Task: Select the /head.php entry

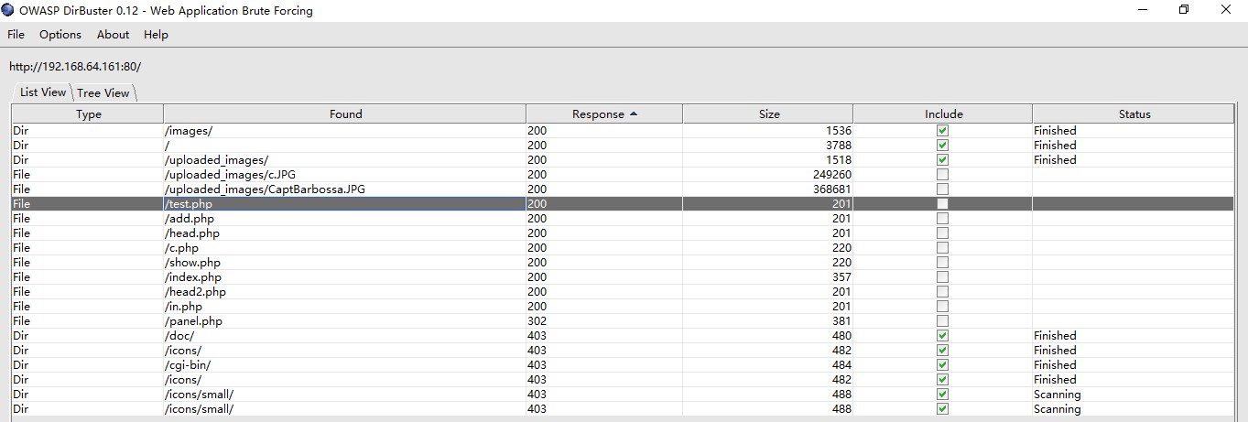Action: point(192,233)
